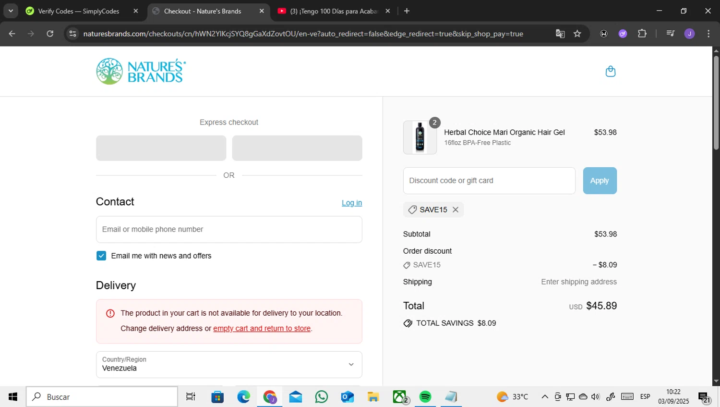Image resolution: width=720 pixels, height=407 pixels.
Task: Open WhatsApp from the taskbar
Action: click(322, 397)
